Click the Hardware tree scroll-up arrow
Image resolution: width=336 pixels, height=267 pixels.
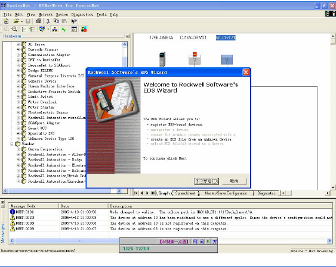(125, 45)
